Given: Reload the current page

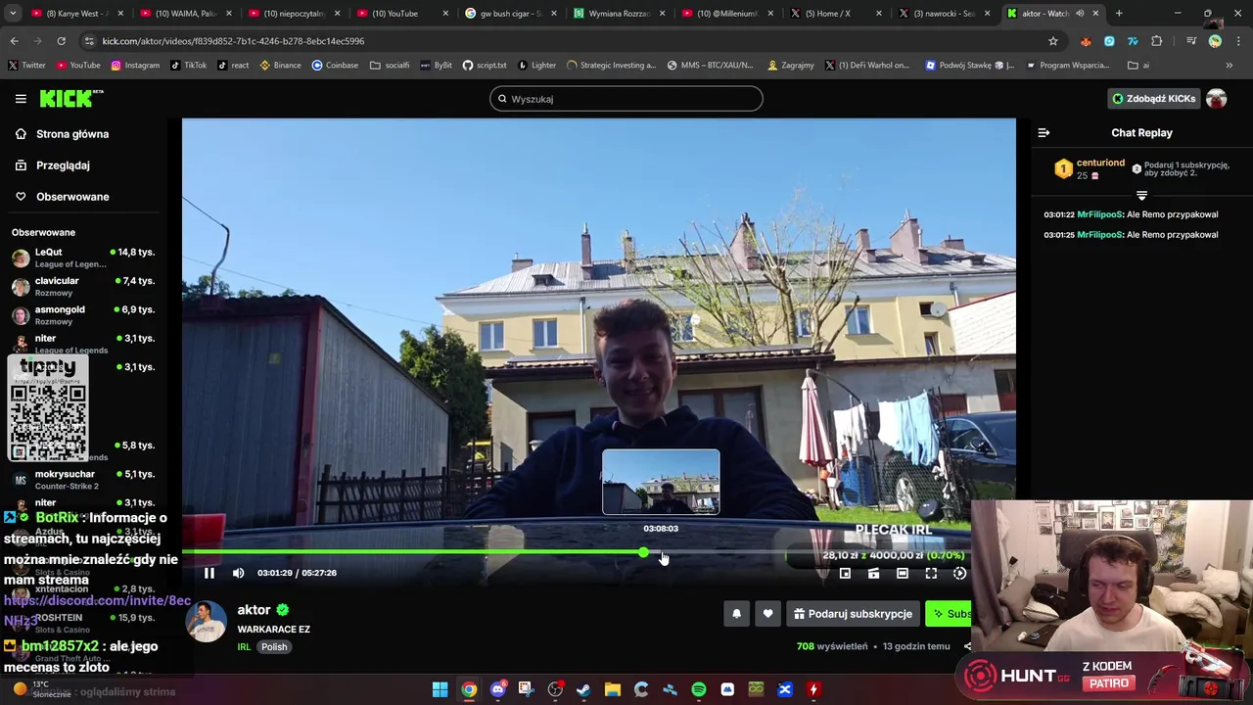Looking at the screenshot, I should coord(61,41).
